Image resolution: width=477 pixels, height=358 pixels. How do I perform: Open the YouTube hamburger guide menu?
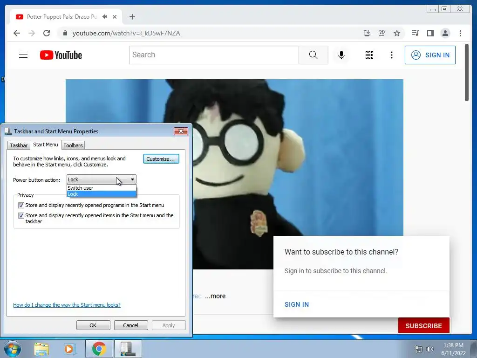click(23, 55)
